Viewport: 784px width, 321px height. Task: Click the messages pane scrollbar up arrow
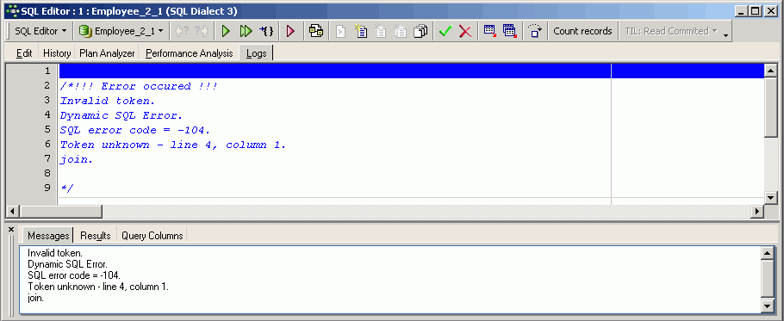click(x=767, y=253)
